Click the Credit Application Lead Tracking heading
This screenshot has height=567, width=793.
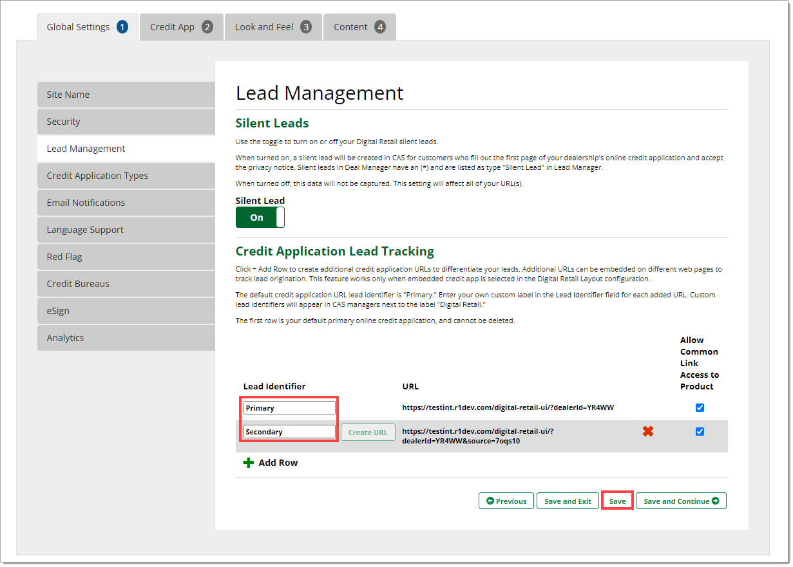(335, 251)
